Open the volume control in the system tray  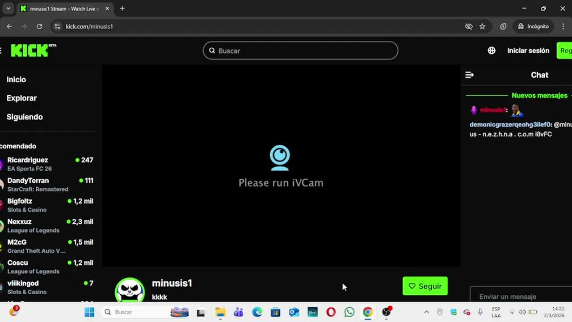(x=522, y=312)
